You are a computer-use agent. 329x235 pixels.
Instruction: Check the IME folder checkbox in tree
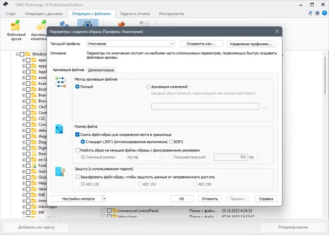(28, 195)
